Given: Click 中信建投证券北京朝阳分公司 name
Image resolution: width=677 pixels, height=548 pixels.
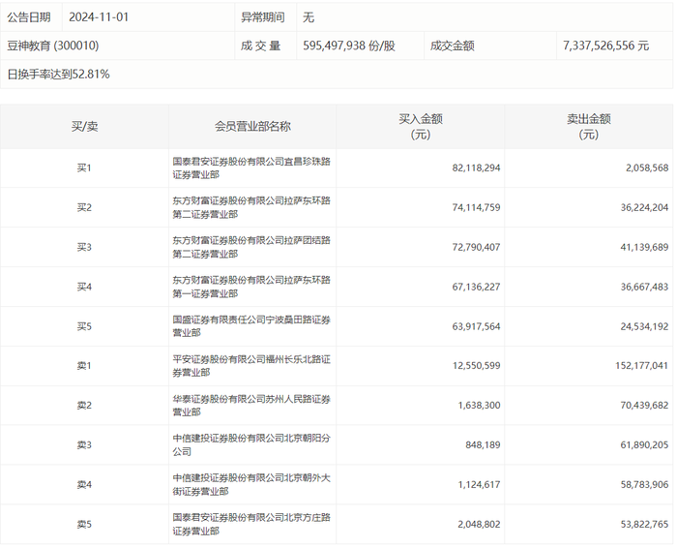Looking at the screenshot, I should (251, 445).
